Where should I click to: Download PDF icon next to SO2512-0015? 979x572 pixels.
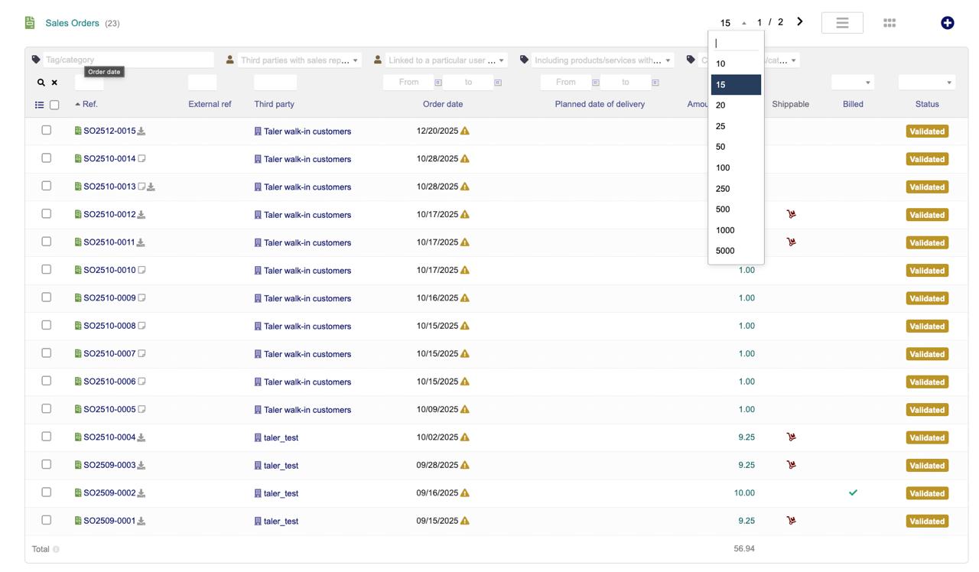coord(141,132)
